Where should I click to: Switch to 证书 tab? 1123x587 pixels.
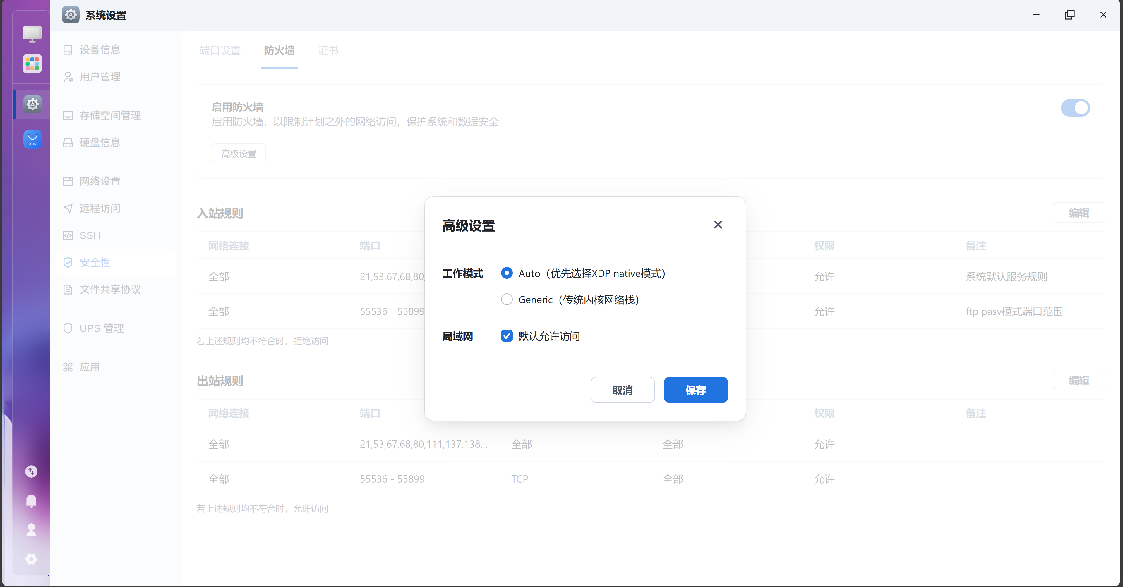click(x=328, y=51)
